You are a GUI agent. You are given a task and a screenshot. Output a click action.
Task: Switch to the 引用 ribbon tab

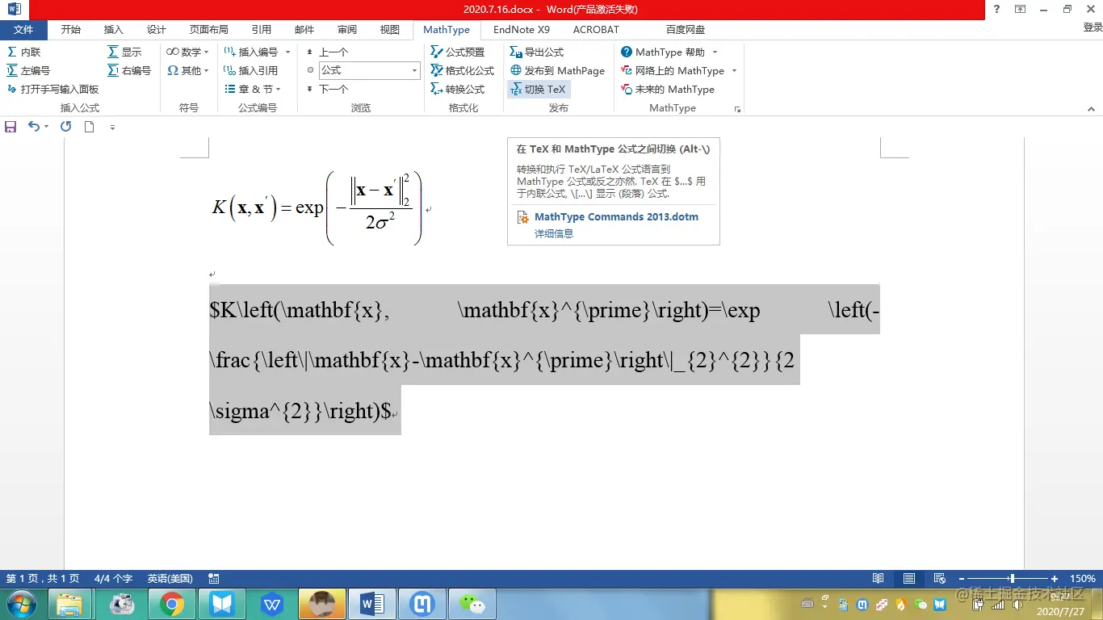click(262, 30)
